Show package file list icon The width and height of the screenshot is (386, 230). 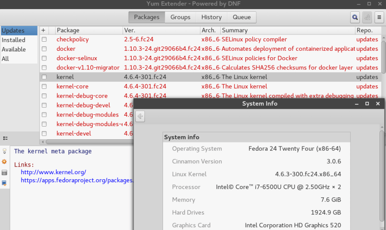click(5, 172)
